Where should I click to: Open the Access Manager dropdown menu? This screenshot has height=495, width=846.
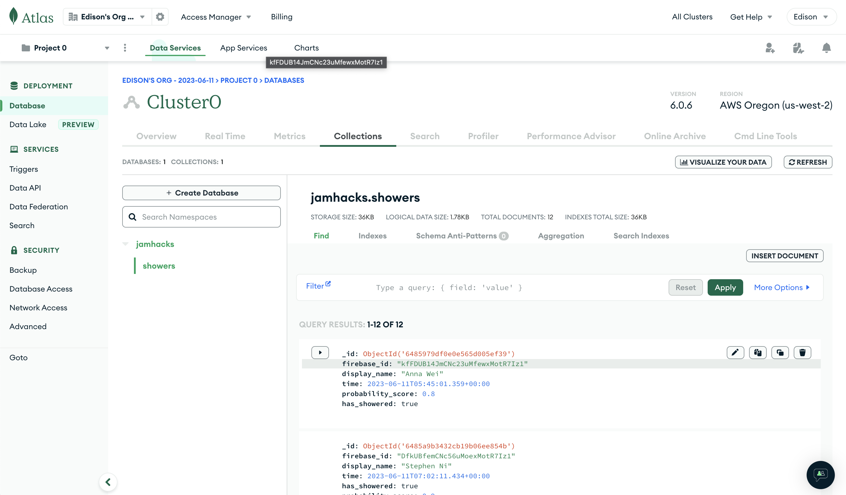pos(216,17)
